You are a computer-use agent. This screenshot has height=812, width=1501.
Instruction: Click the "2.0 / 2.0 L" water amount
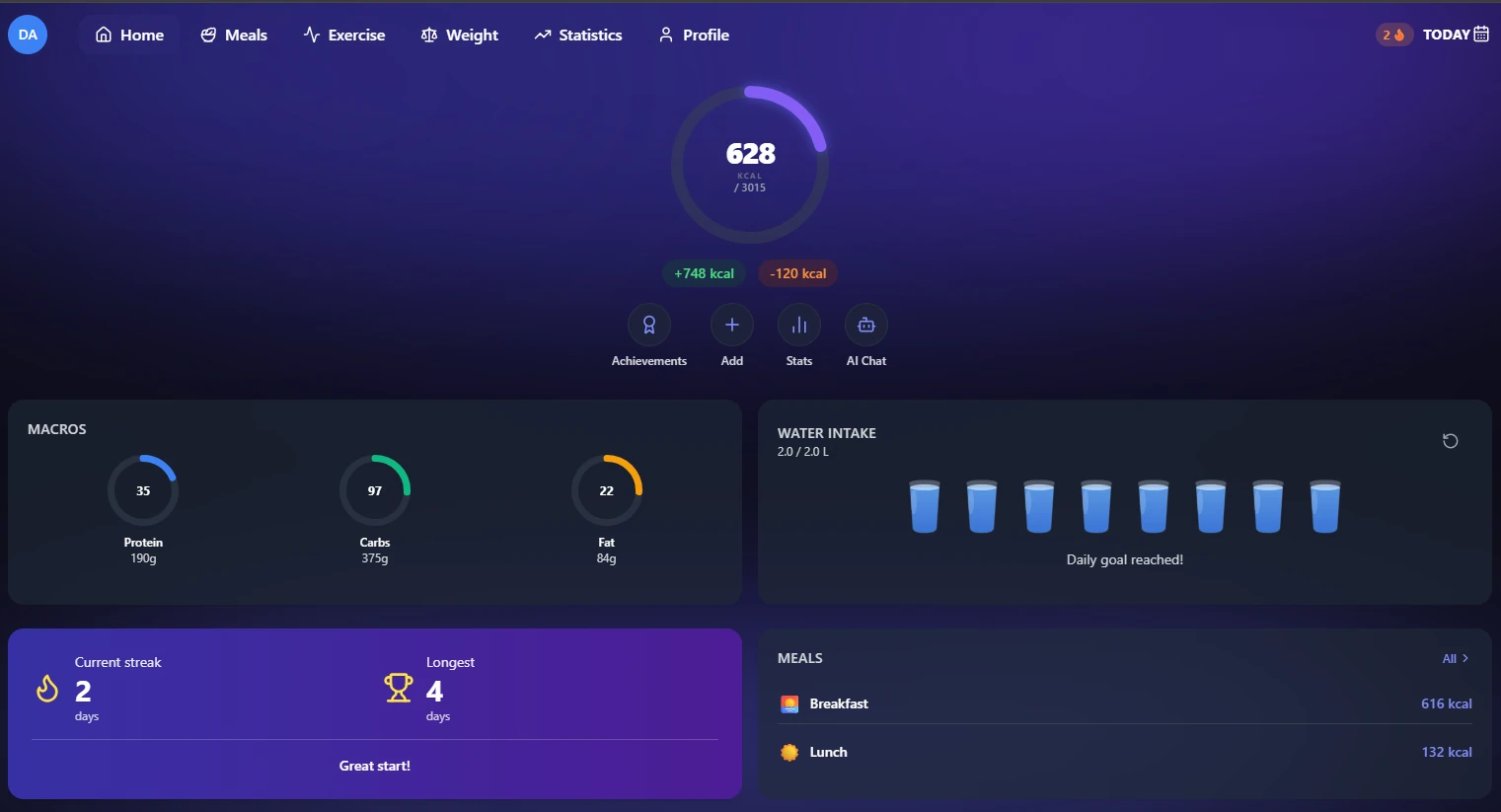coord(803,452)
